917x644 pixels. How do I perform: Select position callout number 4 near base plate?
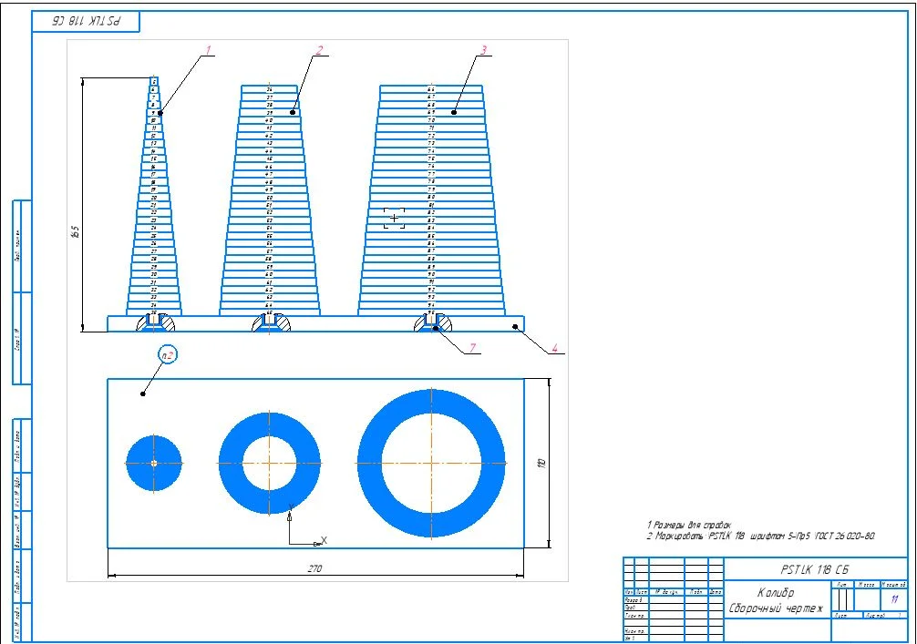(553, 347)
